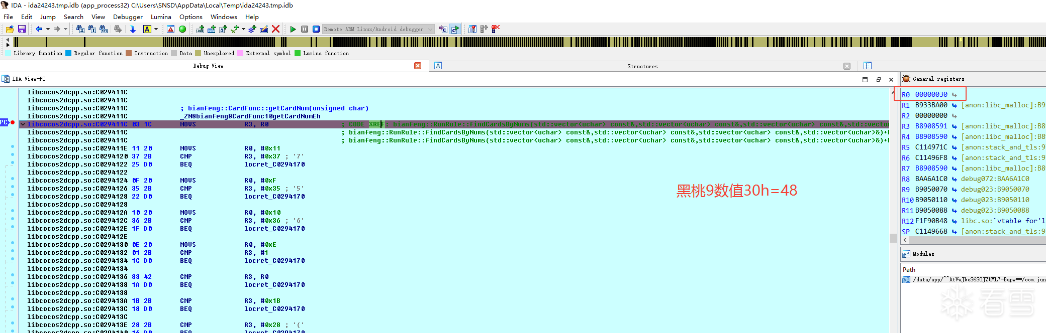Pause the debugged process
This screenshot has height=333, width=1046.
pos(305,29)
